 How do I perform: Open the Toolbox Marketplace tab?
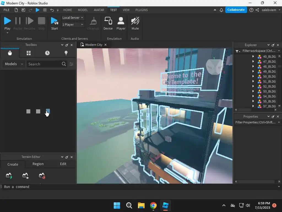pyautogui.click(x=10, y=53)
